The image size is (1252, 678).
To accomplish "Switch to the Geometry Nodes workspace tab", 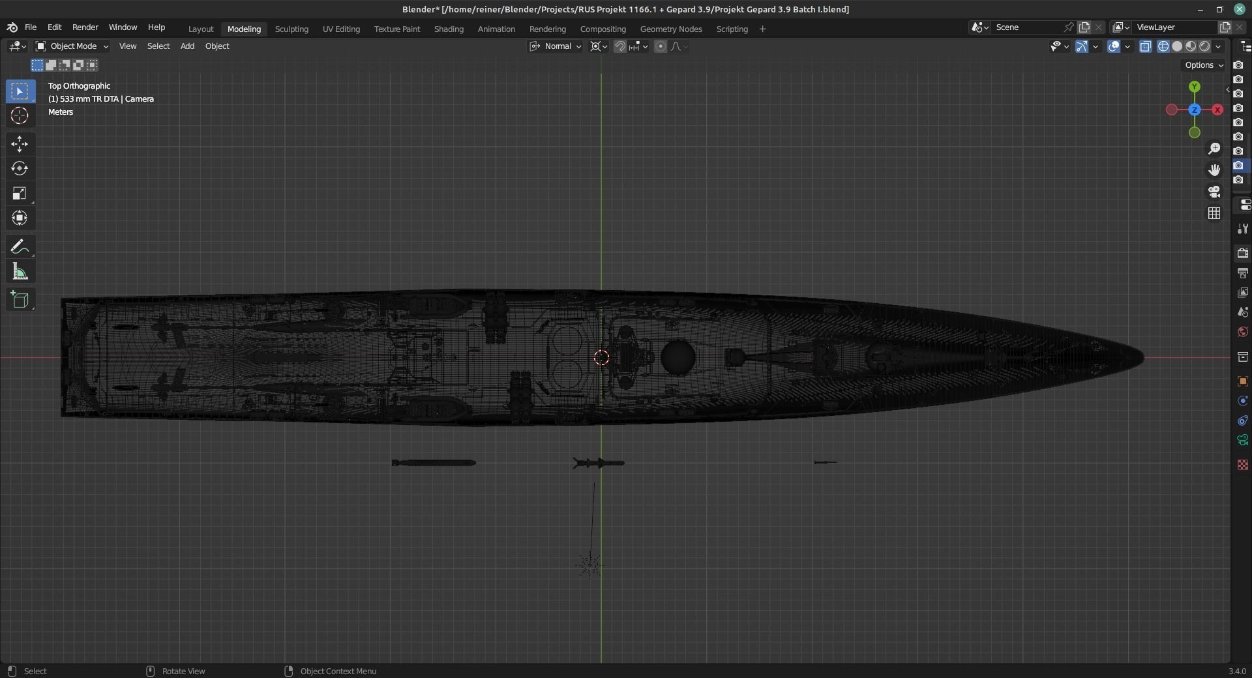I will click(671, 29).
